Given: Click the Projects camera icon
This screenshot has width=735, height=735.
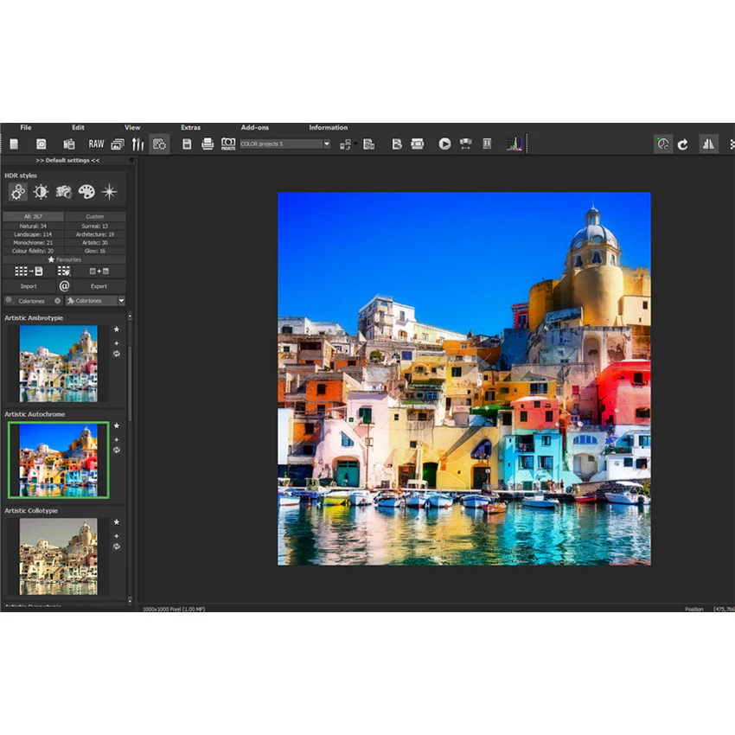Looking at the screenshot, I should pos(228,144).
